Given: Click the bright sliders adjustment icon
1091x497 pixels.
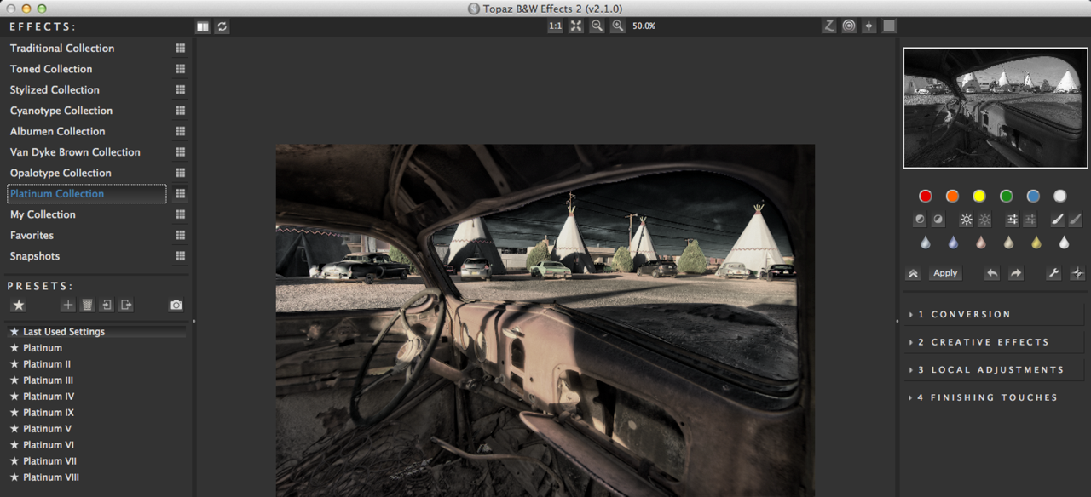Looking at the screenshot, I should [1012, 220].
